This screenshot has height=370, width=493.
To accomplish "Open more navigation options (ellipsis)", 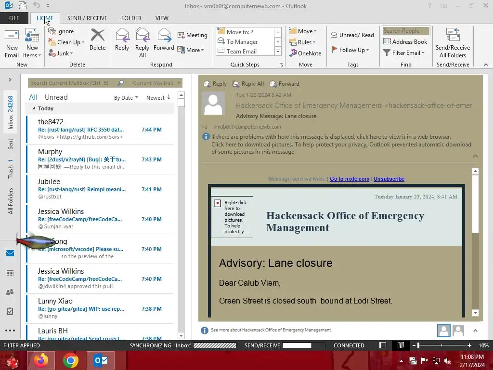I will coord(10,330).
